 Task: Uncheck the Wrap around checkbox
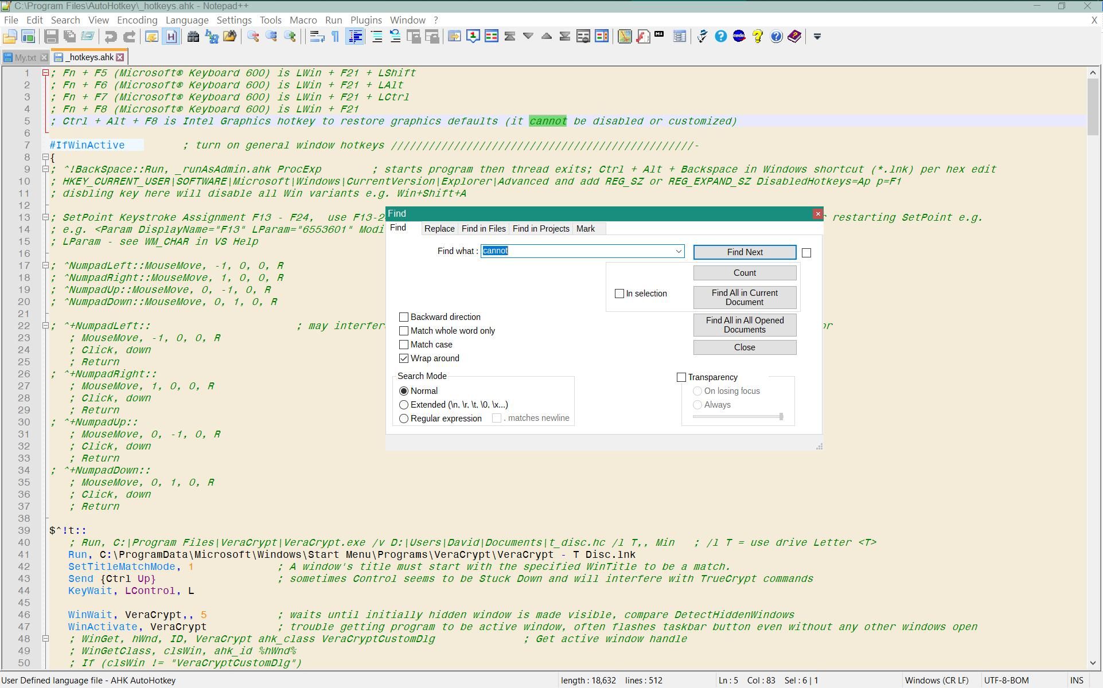404,358
